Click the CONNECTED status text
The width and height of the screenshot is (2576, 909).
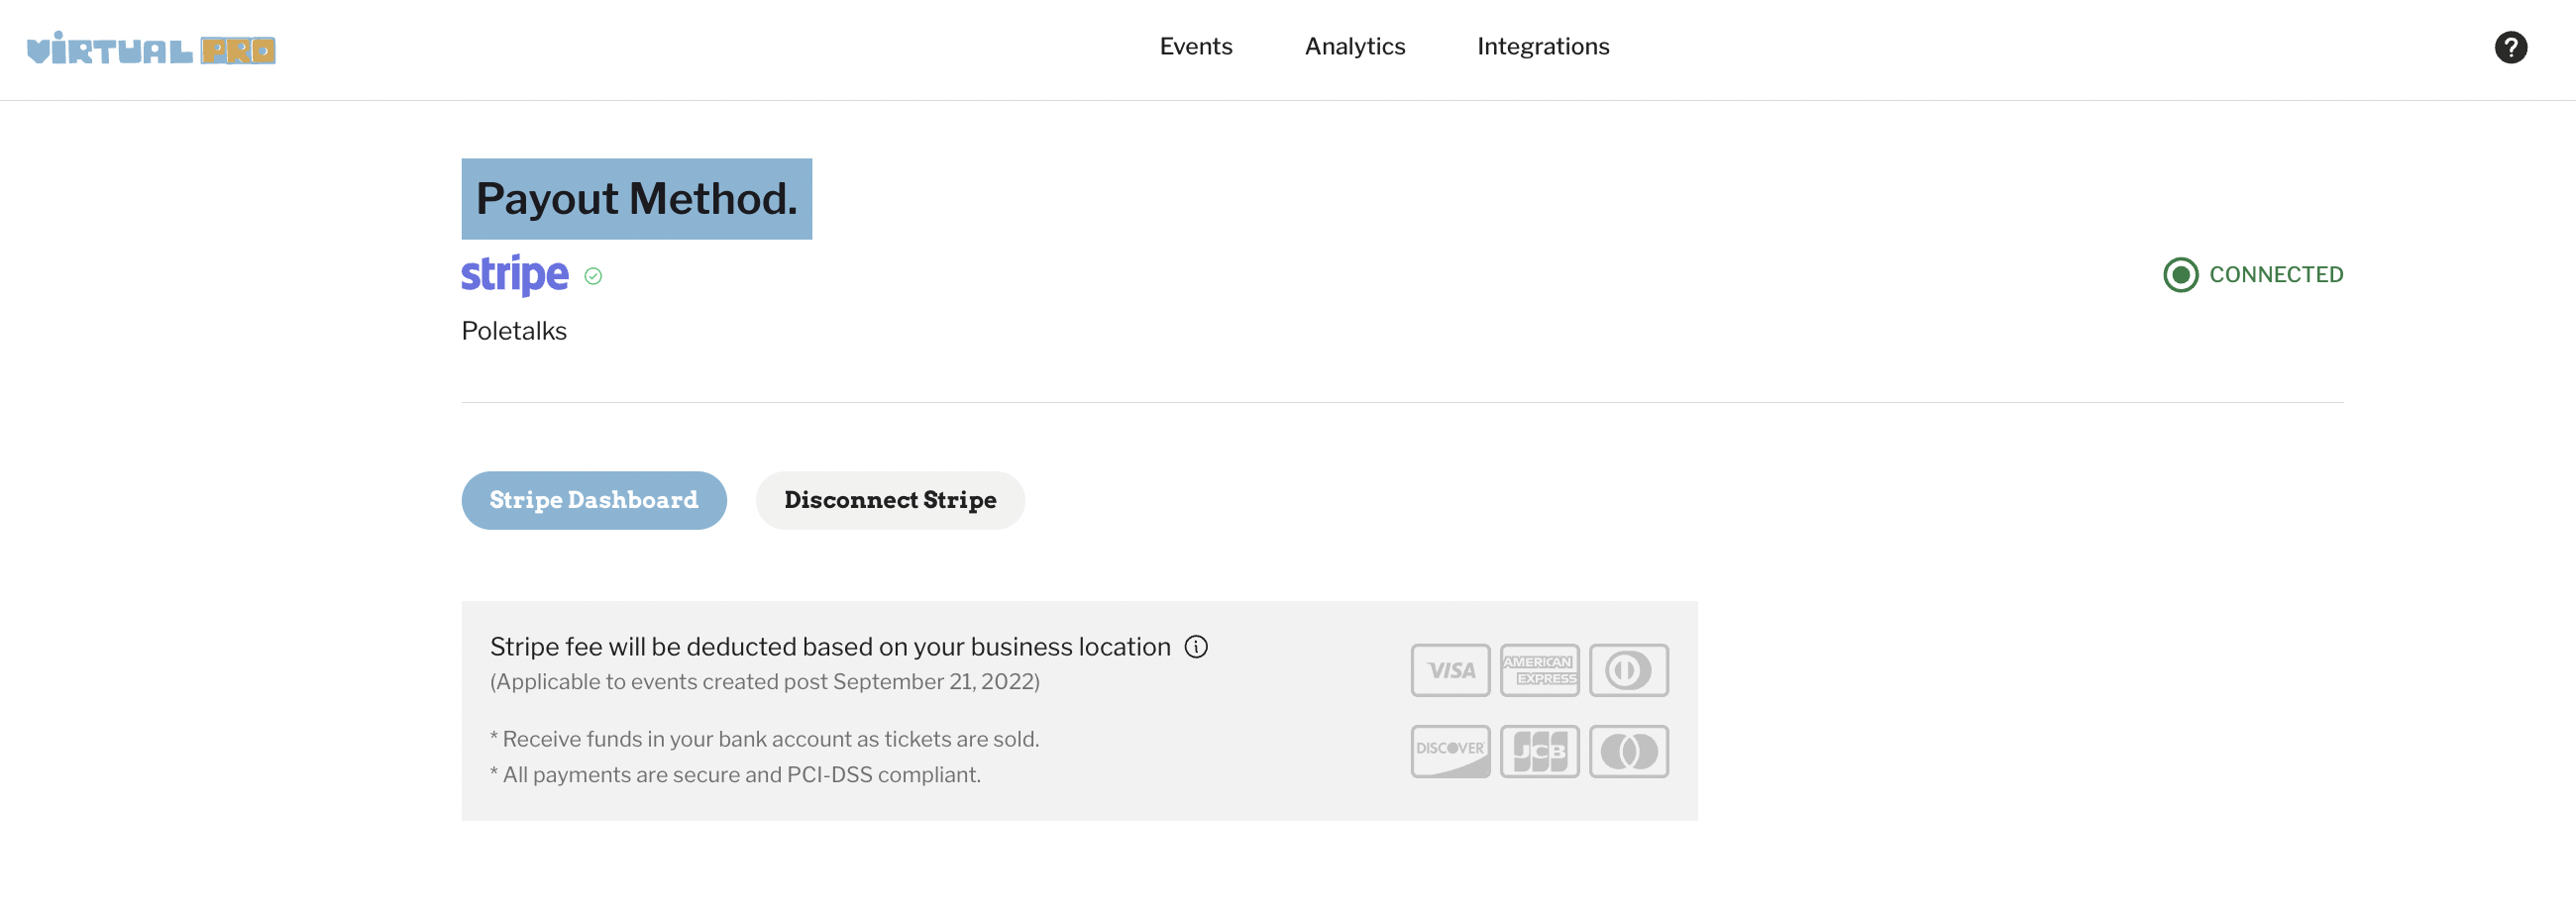[x=2275, y=274]
